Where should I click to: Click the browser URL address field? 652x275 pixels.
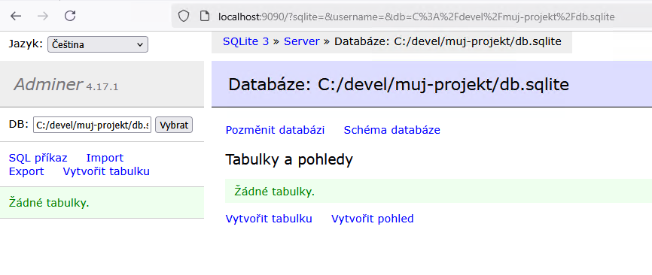416,17
